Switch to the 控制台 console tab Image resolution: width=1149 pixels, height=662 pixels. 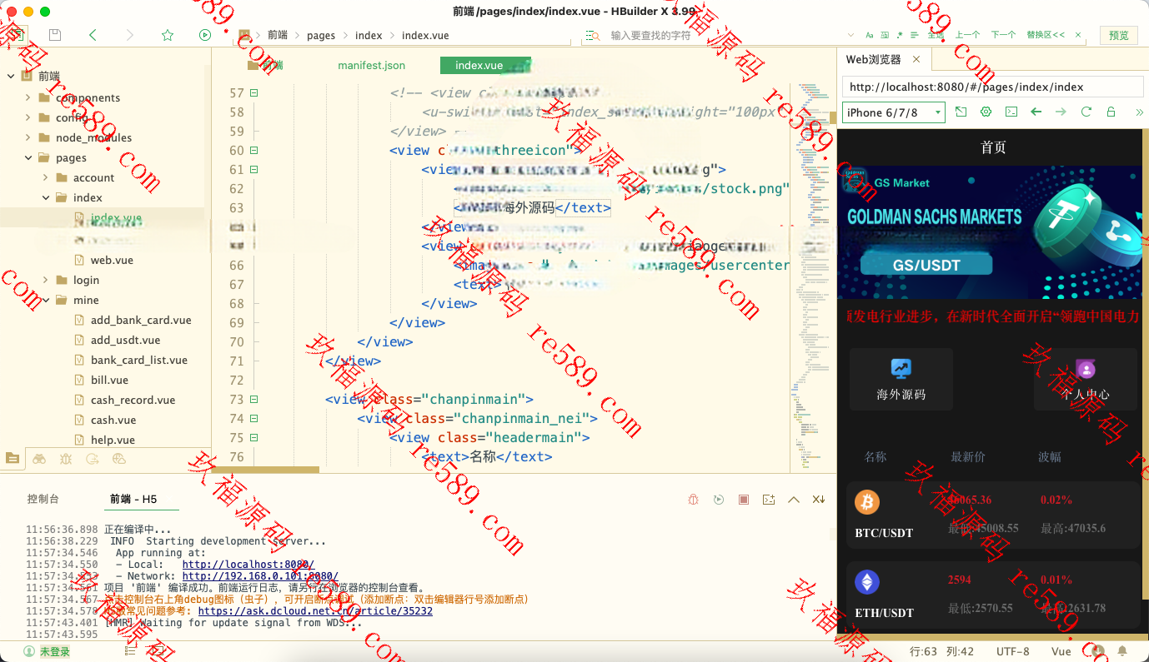43,499
